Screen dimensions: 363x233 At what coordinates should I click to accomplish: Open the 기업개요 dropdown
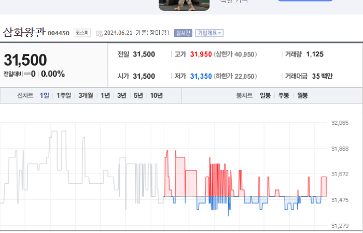pos(210,33)
